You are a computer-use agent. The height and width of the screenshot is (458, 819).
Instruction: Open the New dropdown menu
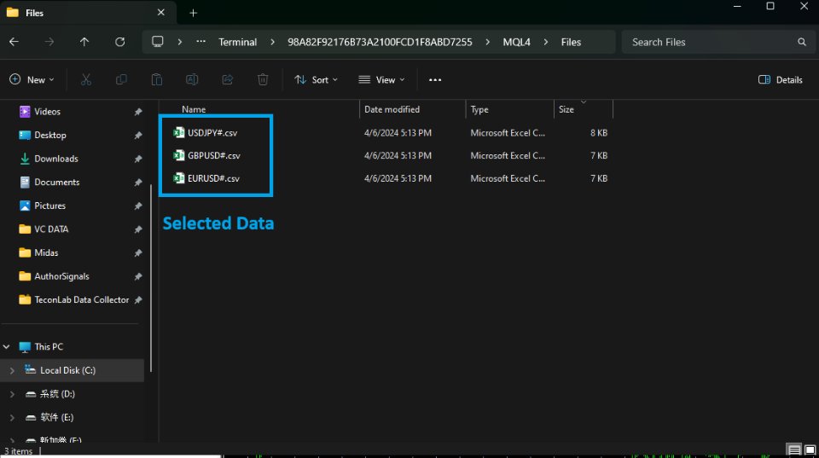32,80
